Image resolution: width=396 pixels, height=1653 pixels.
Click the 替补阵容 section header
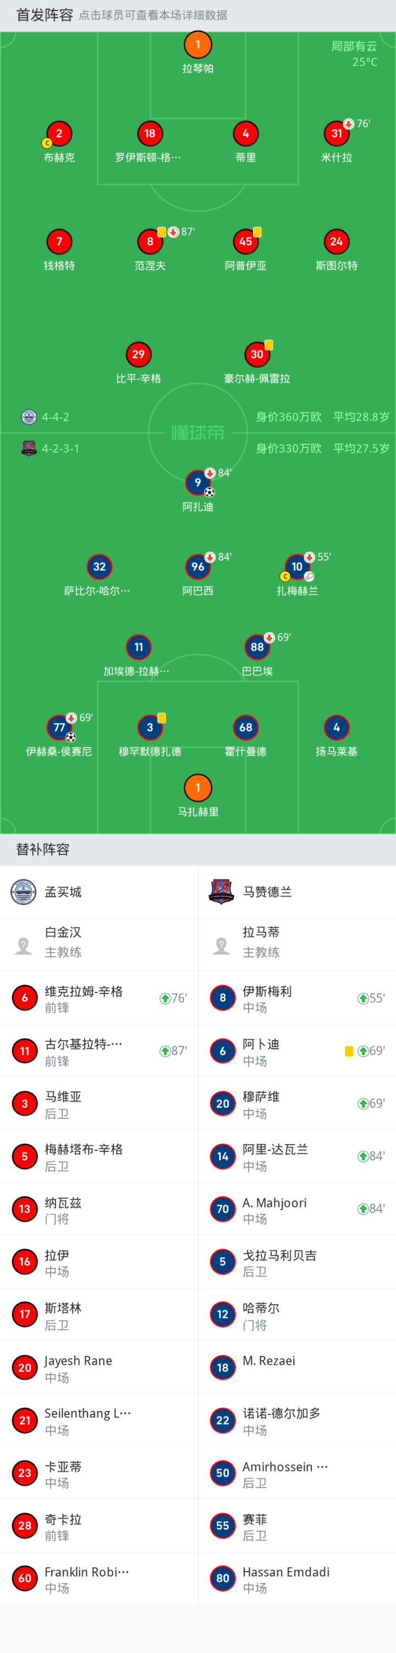(43, 849)
